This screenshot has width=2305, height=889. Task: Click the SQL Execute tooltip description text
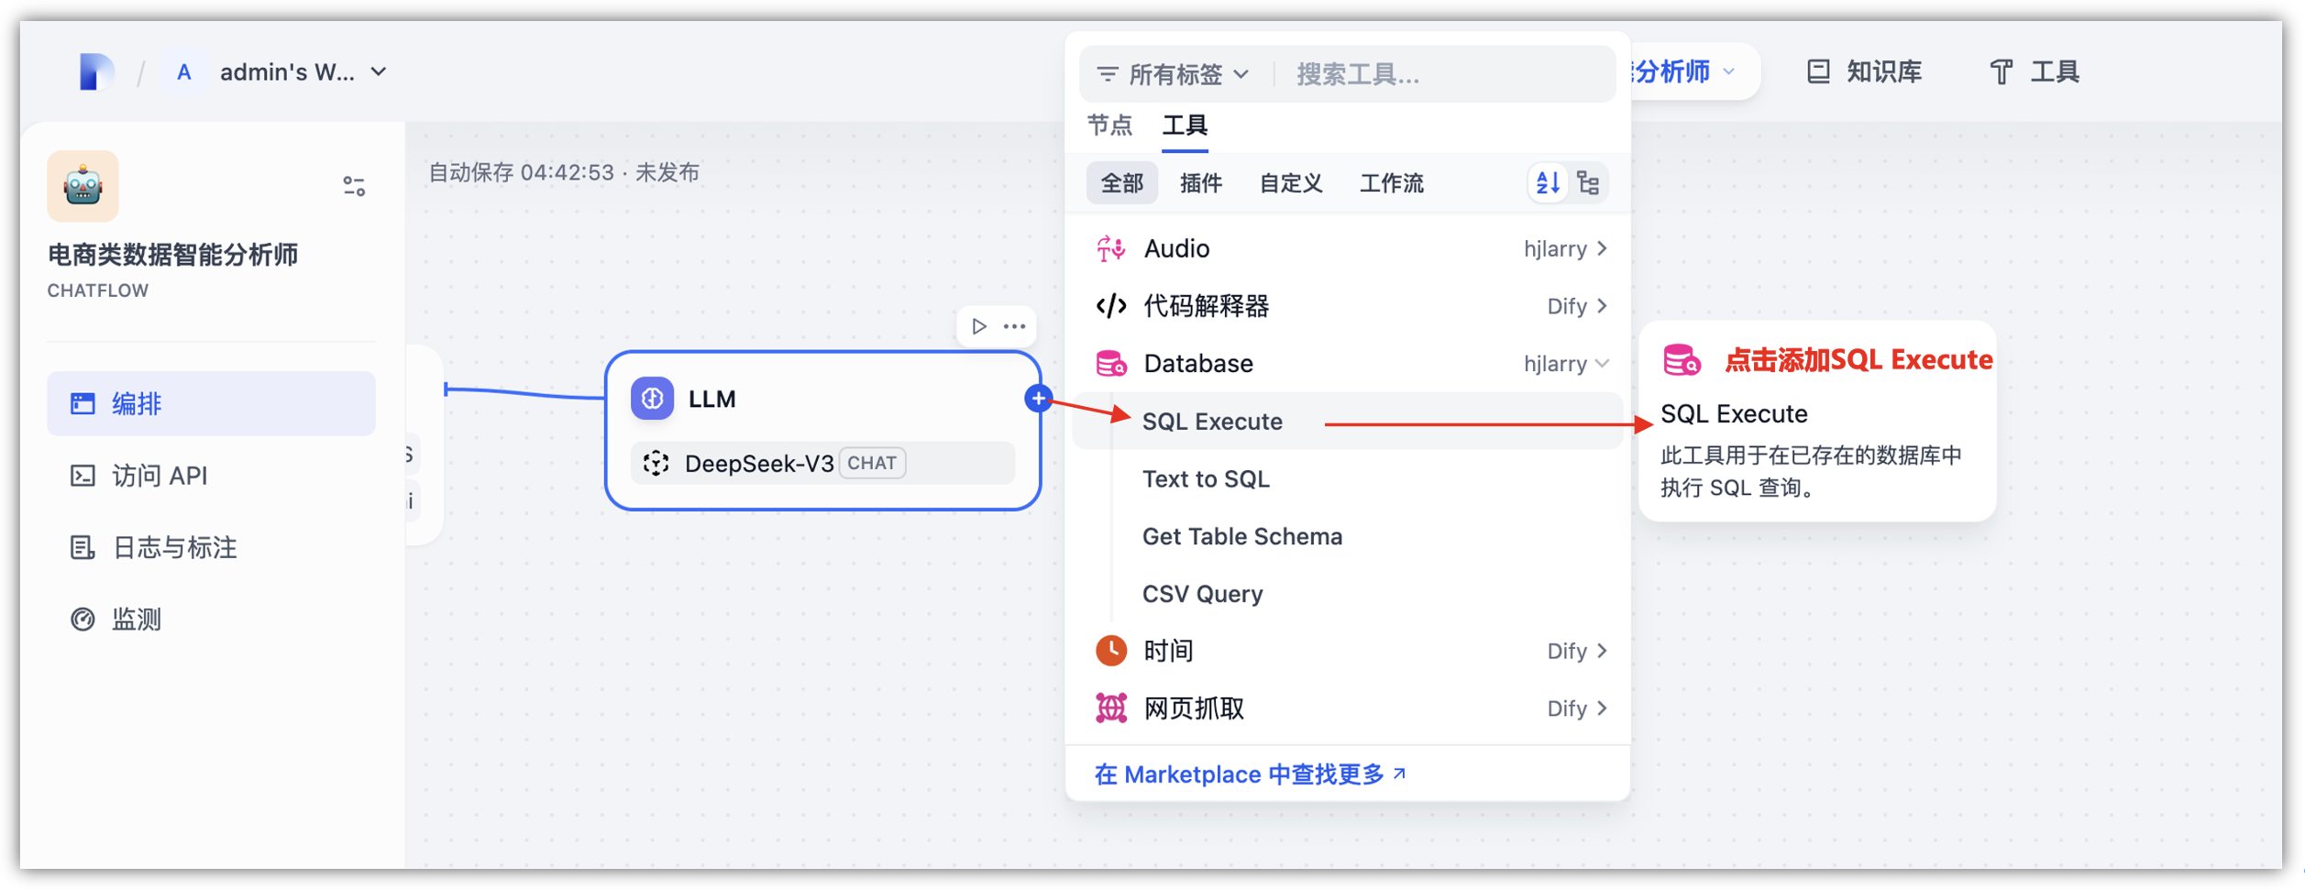pos(1811,471)
